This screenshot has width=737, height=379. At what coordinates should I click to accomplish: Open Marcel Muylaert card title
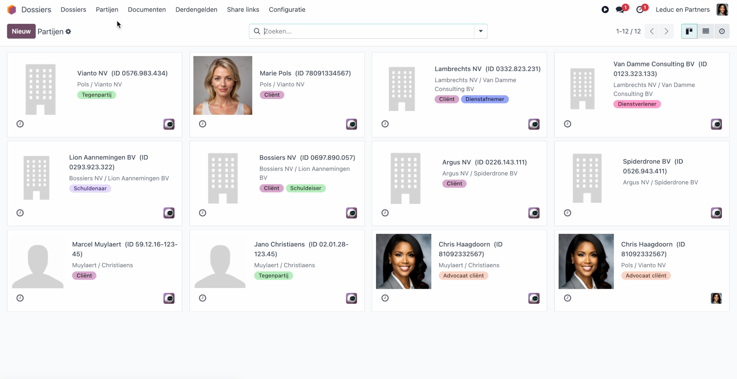pyautogui.click(x=125, y=249)
